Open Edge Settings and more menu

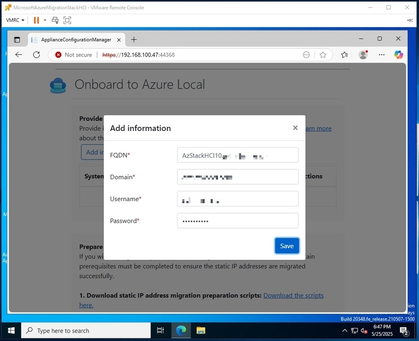coord(382,55)
